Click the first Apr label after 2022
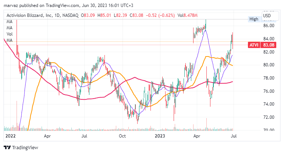Viewport: 284px width, 154px height. click(47, 136)
